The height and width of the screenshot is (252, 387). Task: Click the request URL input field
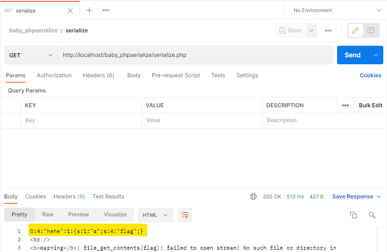195,55
